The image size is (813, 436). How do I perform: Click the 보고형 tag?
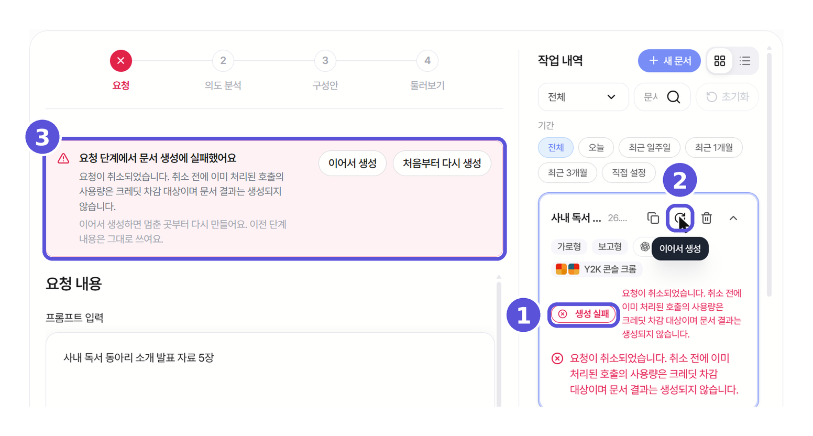pos(610,246)
